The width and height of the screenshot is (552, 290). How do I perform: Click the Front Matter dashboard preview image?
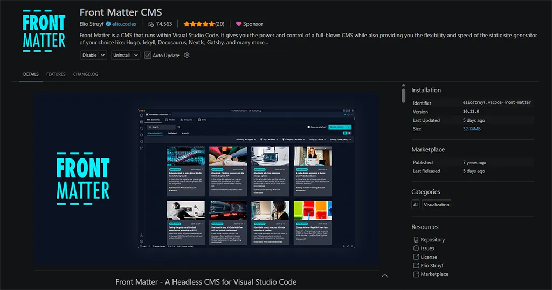[x=206, y=179]
